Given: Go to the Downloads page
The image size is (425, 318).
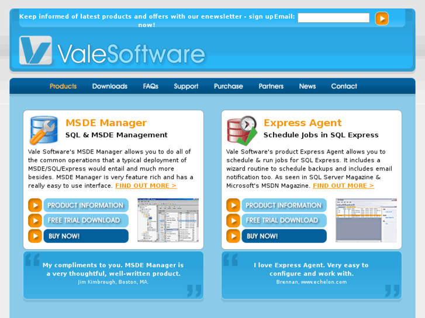Looking at the screenshot, I should 110,86.
